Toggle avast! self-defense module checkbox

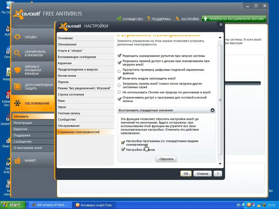click(119, 78)
